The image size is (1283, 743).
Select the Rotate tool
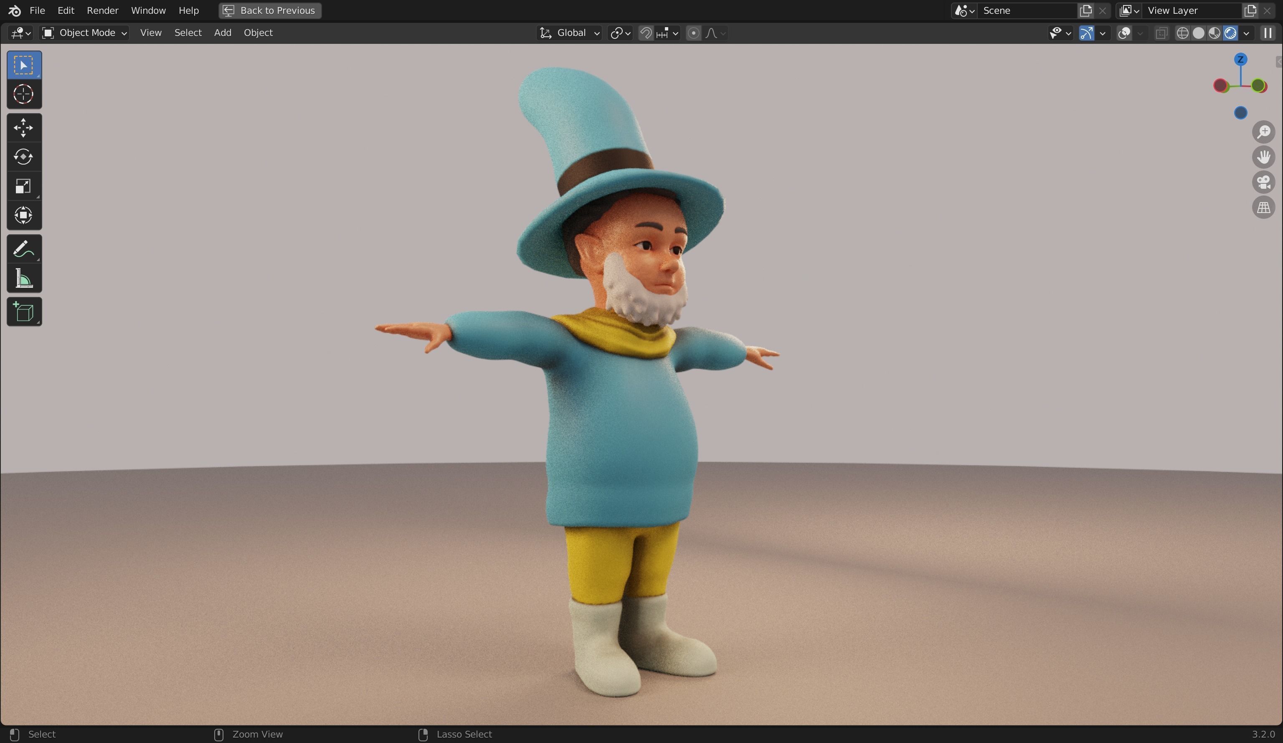(23, 156)
